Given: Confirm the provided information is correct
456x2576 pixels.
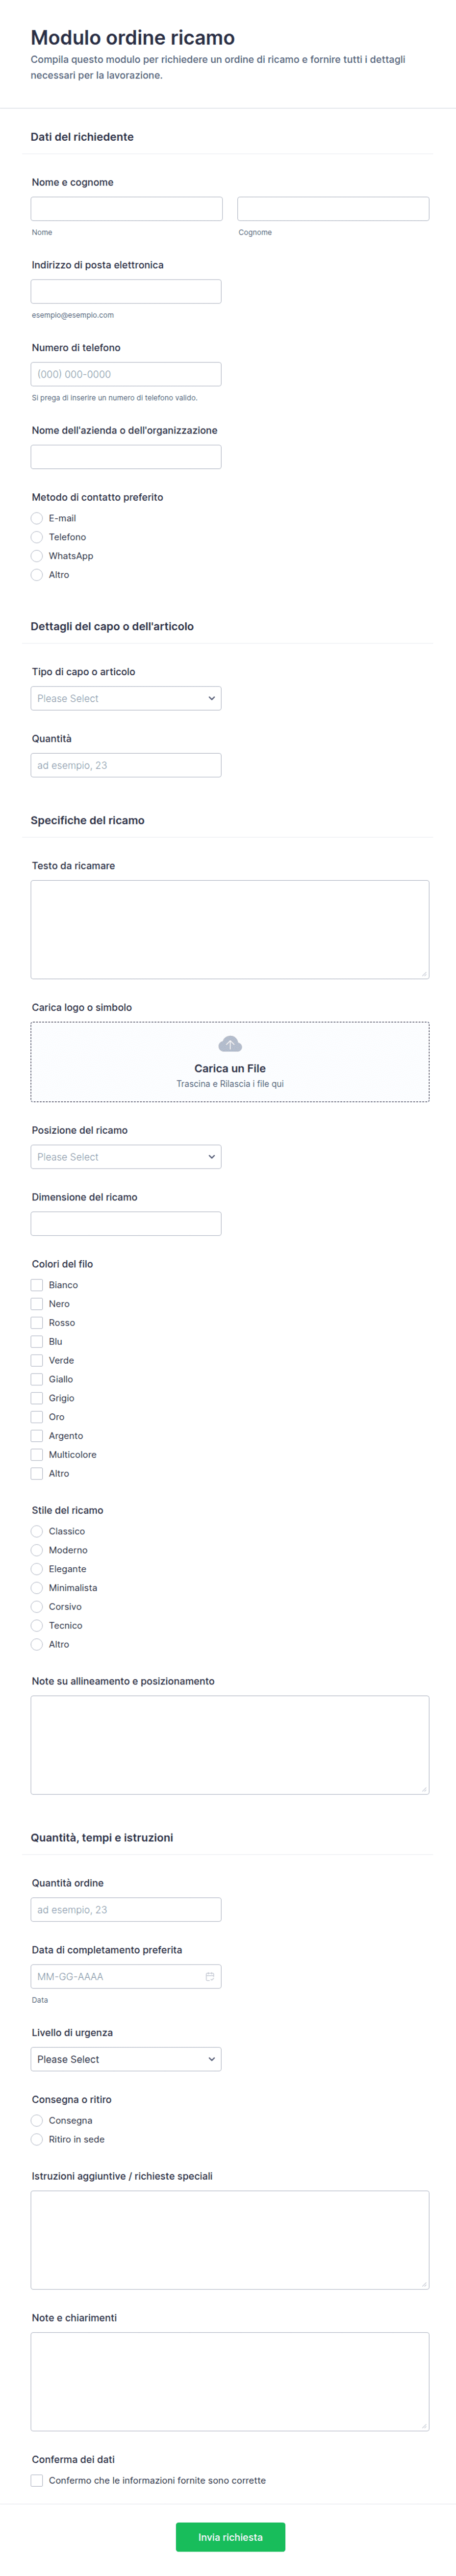Looking at the screenshot, I should pos(37,2481).
